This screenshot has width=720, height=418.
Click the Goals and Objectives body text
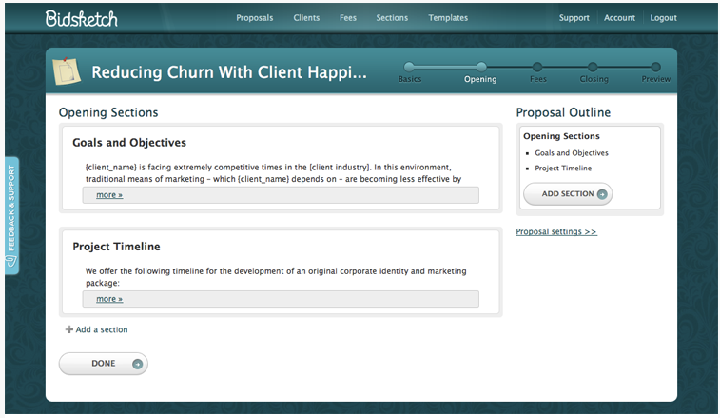click(273, 173)
